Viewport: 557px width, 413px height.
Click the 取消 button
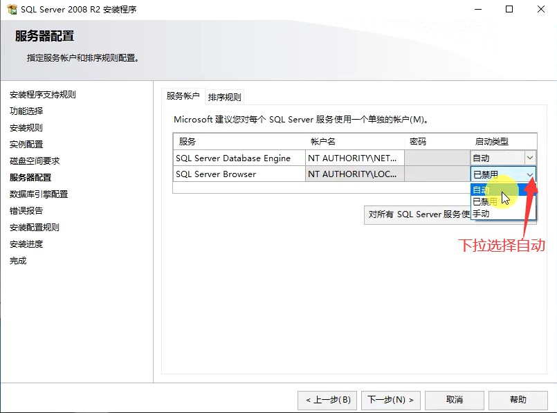(455, 400)
